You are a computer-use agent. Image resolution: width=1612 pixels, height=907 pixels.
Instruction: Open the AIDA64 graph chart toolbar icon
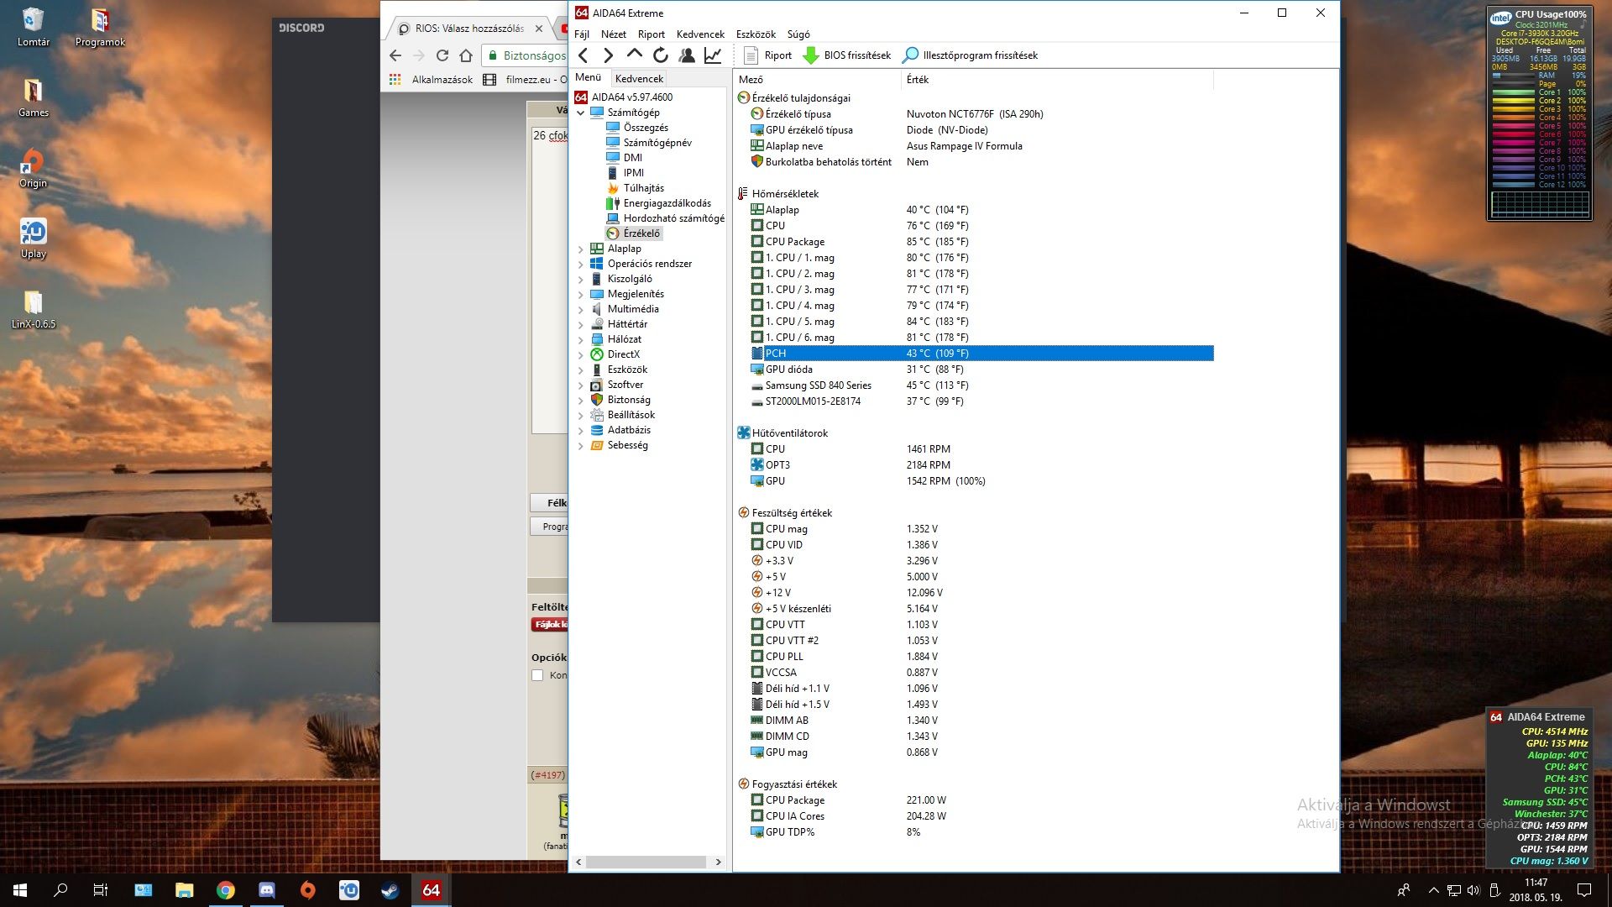click(x=713, y=55)
